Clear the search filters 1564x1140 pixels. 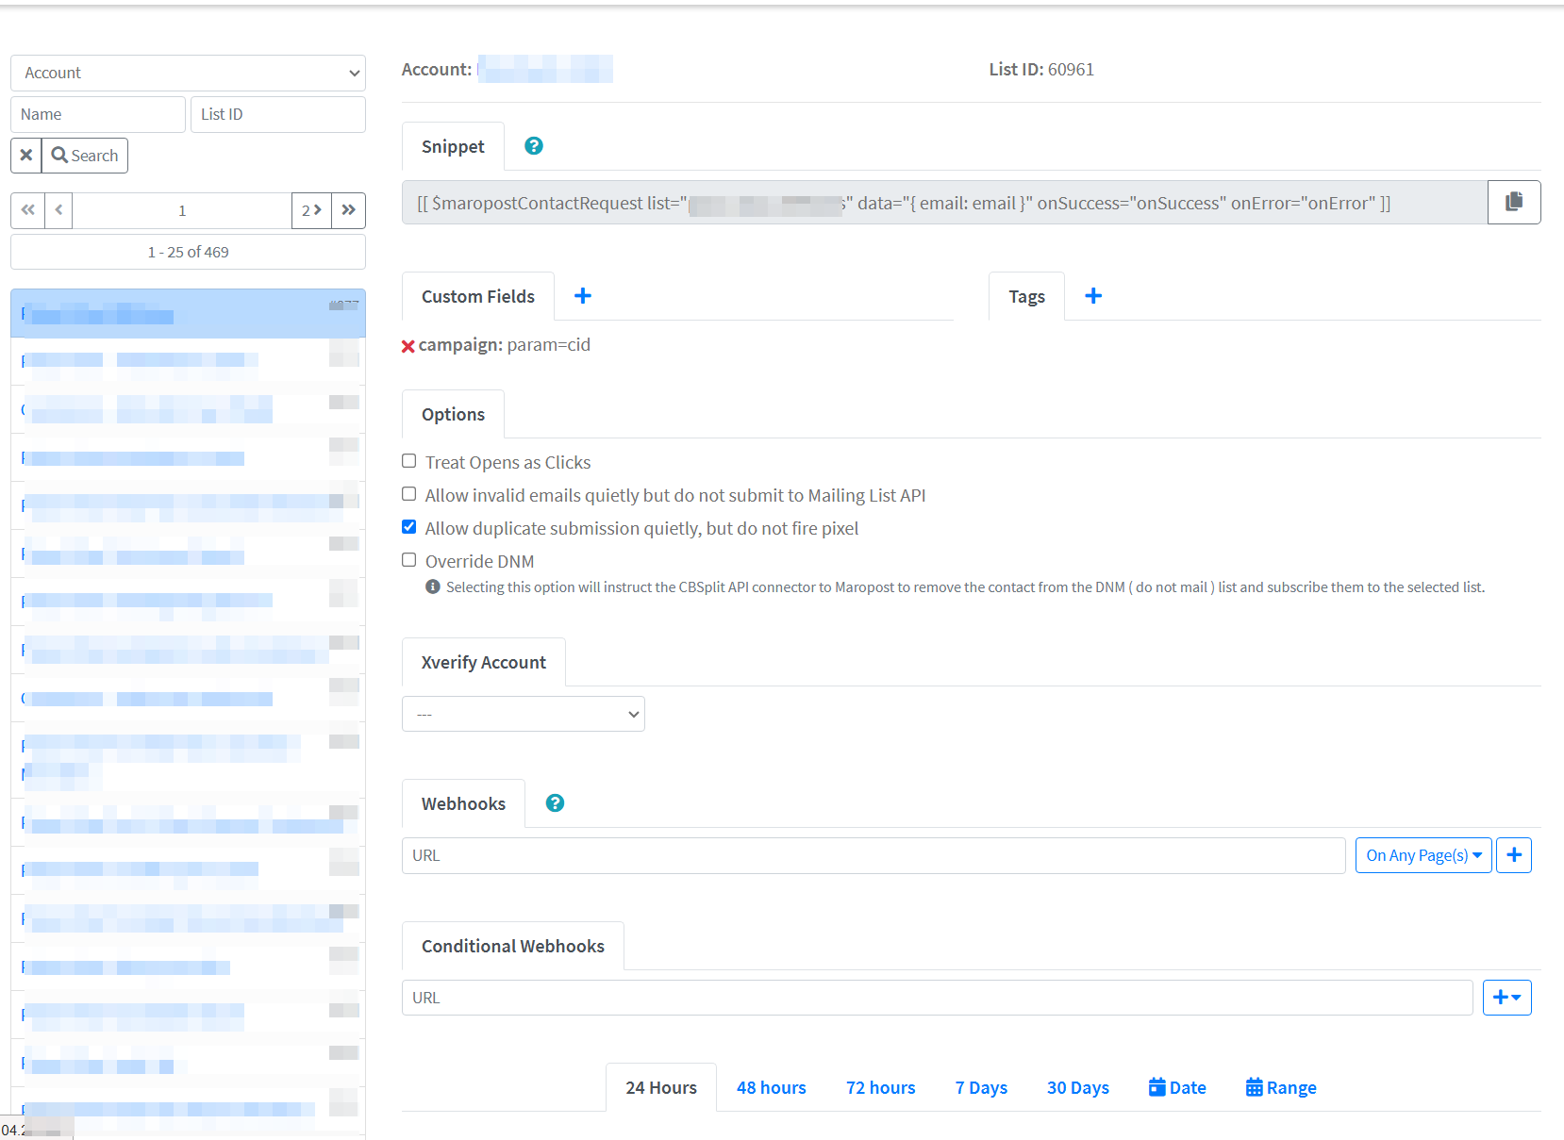[x=26, y=156]
